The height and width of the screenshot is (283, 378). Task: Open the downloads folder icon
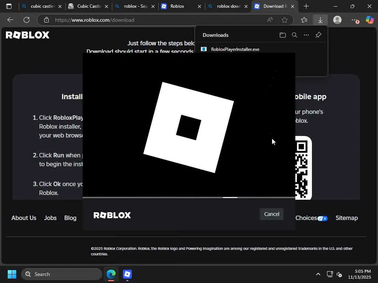282,35
